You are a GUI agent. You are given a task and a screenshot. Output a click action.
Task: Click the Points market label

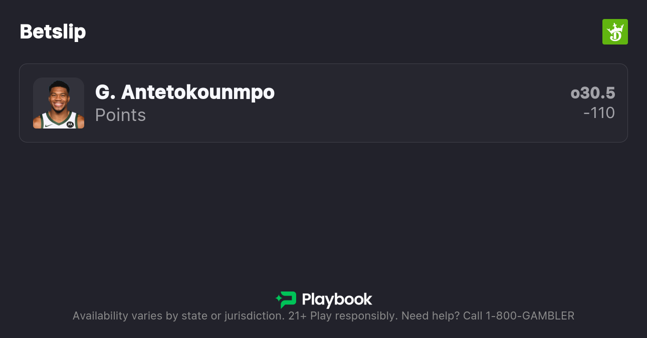(x=120, y=115)
